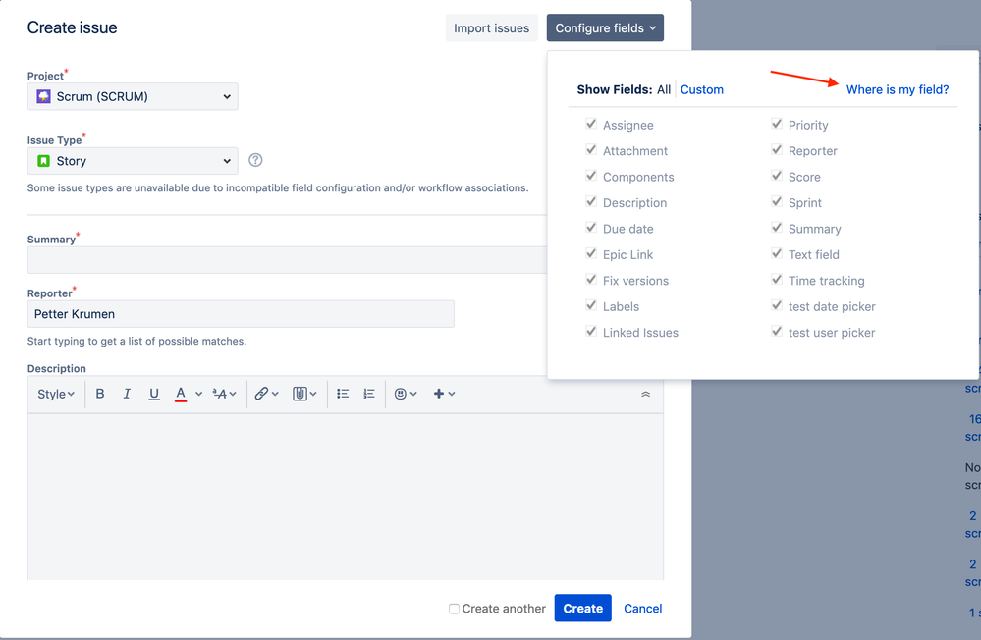Click the Reporter field Petter Krumen

(x=241, y=314)
